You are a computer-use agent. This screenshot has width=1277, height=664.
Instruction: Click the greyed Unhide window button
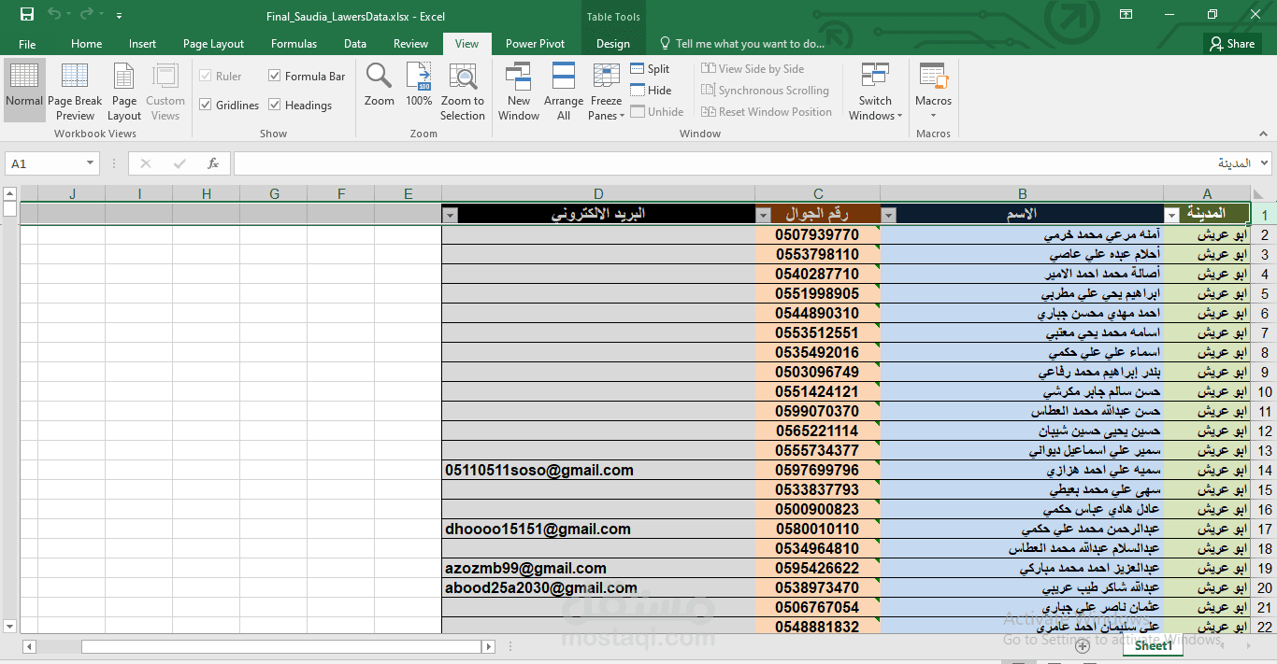(656, 112)
